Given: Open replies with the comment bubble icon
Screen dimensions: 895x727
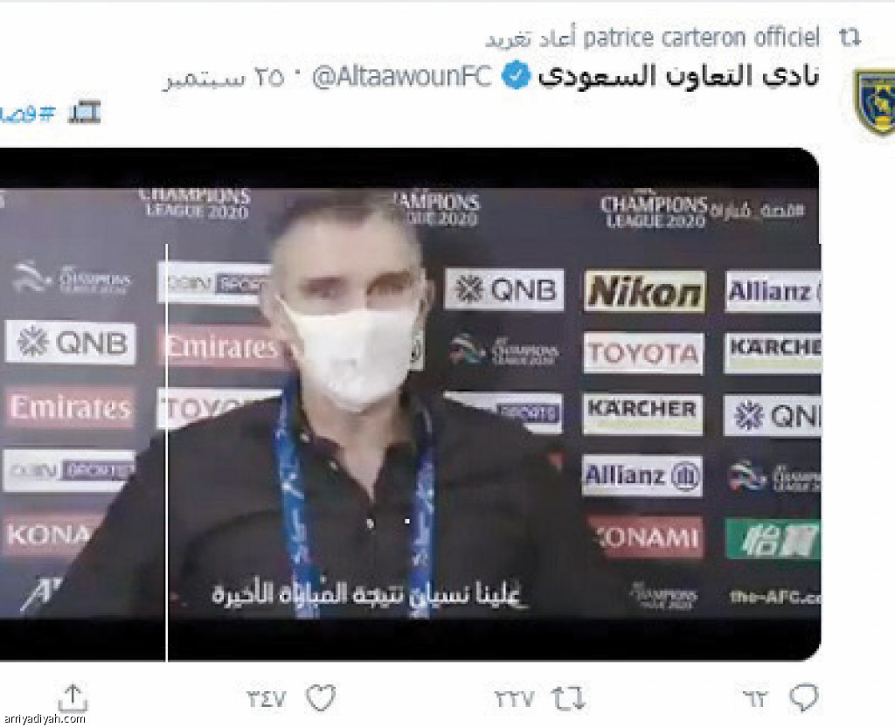Looking at the screenshot, I should click(x=804, y=697).
